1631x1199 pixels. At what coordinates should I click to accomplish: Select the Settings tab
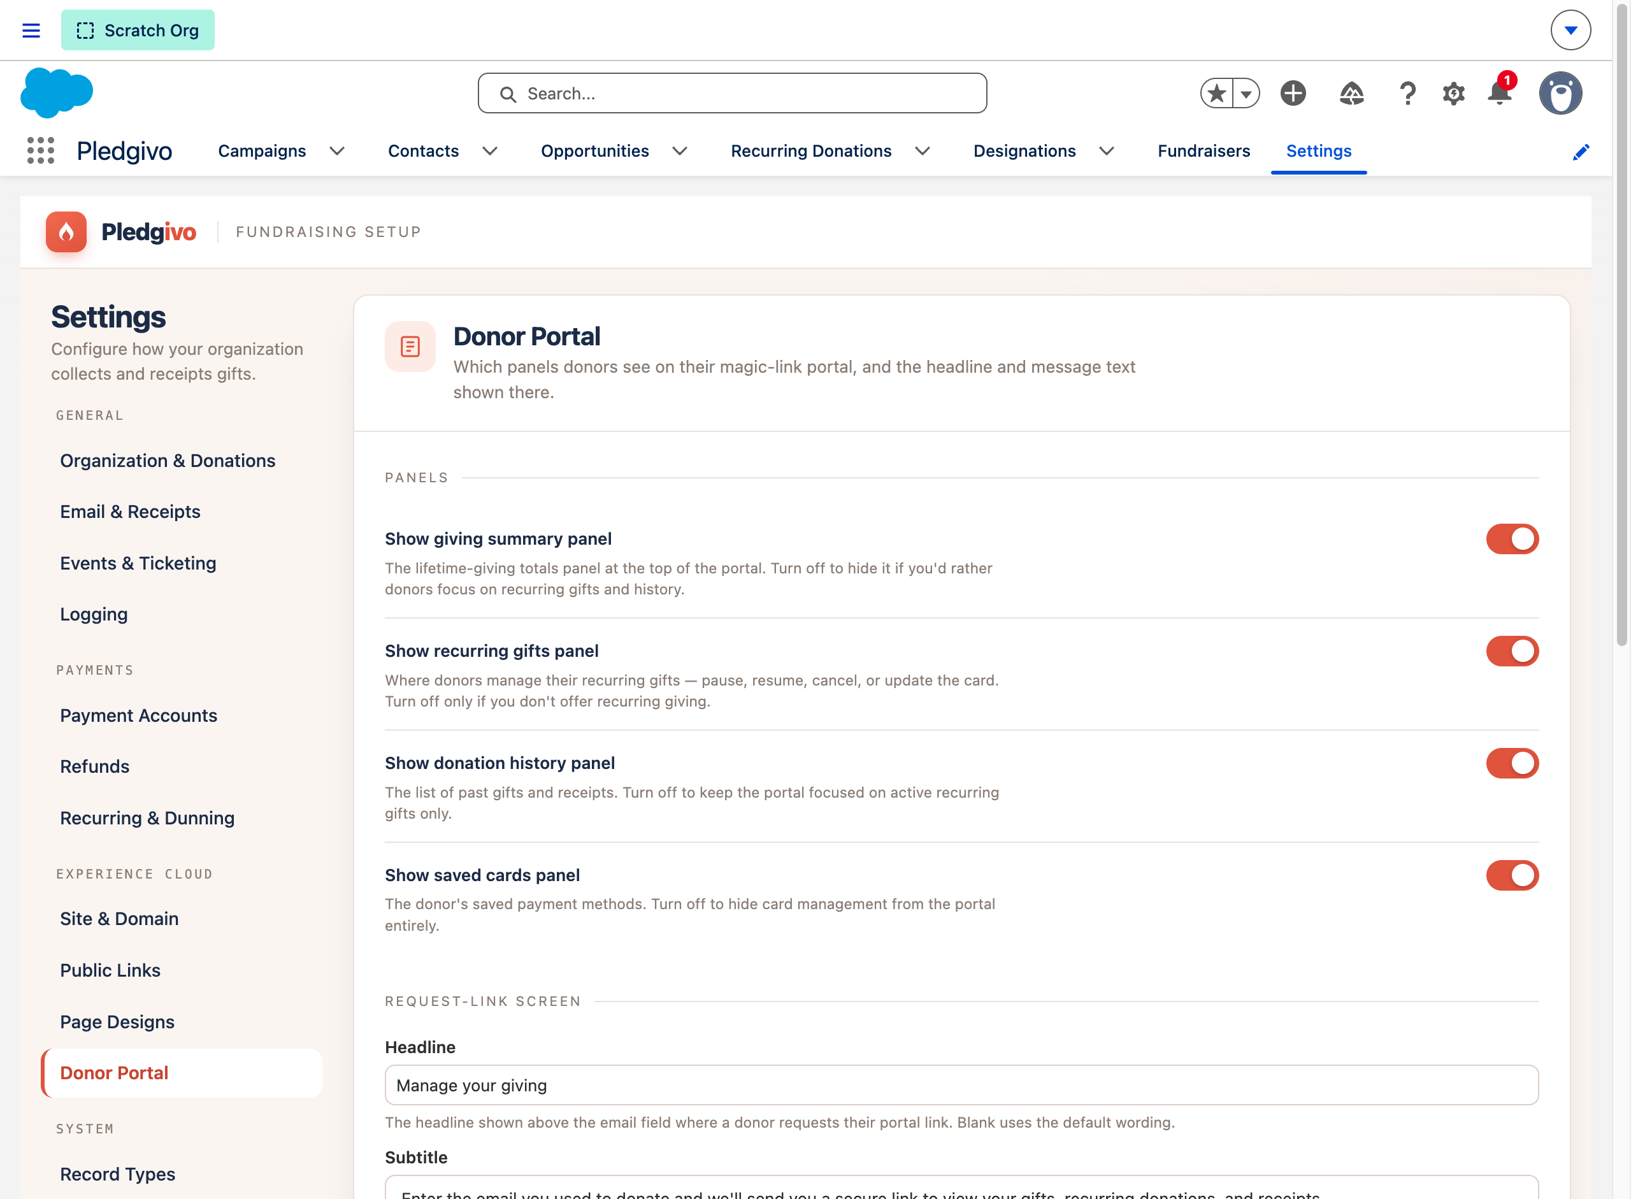tap(1318, 150)
